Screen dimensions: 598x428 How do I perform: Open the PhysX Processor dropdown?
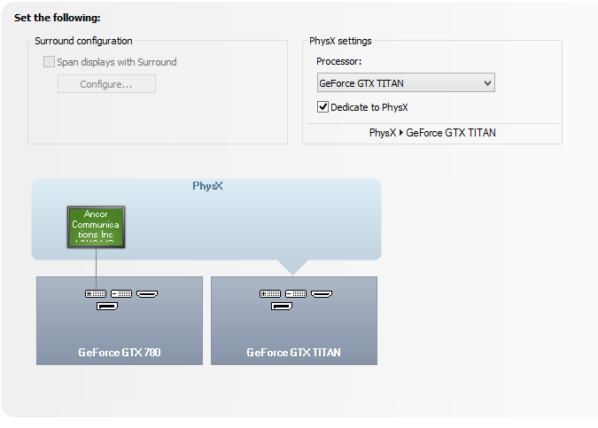click(x=406, y=82)
